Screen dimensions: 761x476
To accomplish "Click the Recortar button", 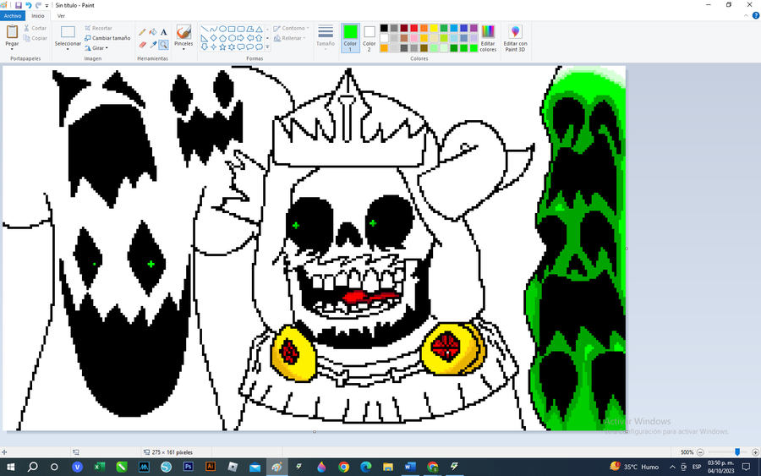I will pos(99,28).
